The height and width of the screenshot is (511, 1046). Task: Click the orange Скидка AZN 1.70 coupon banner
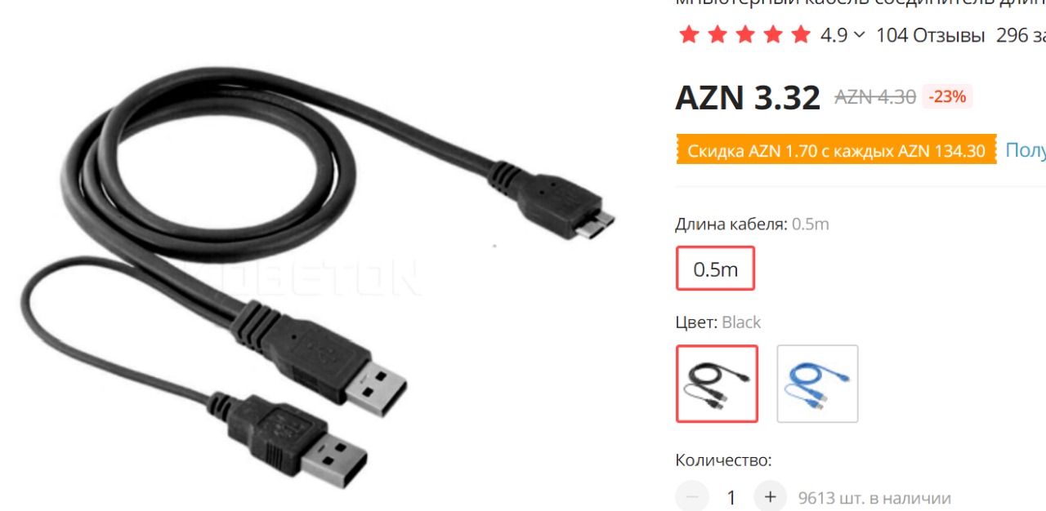(x=836, y=150)
